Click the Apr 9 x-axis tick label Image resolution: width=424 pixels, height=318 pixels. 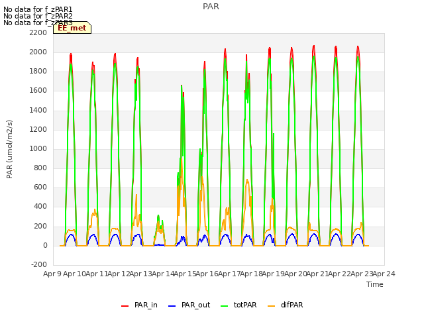pyautogui.click(x=52, y=274)
